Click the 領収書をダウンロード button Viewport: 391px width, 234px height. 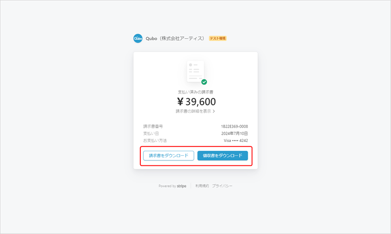point(223,156)
